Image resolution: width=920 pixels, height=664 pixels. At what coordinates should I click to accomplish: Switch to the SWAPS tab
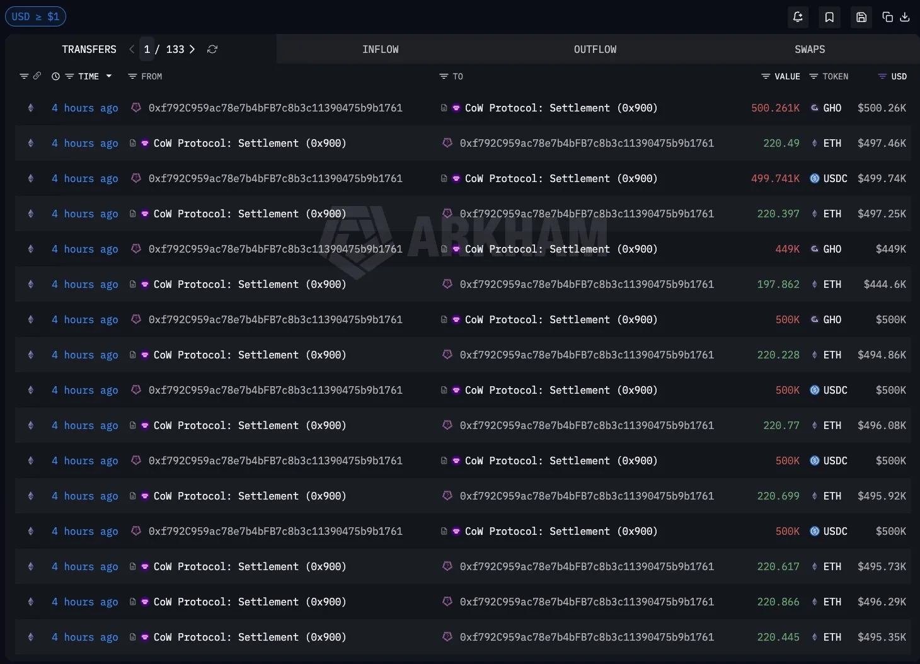810,49
